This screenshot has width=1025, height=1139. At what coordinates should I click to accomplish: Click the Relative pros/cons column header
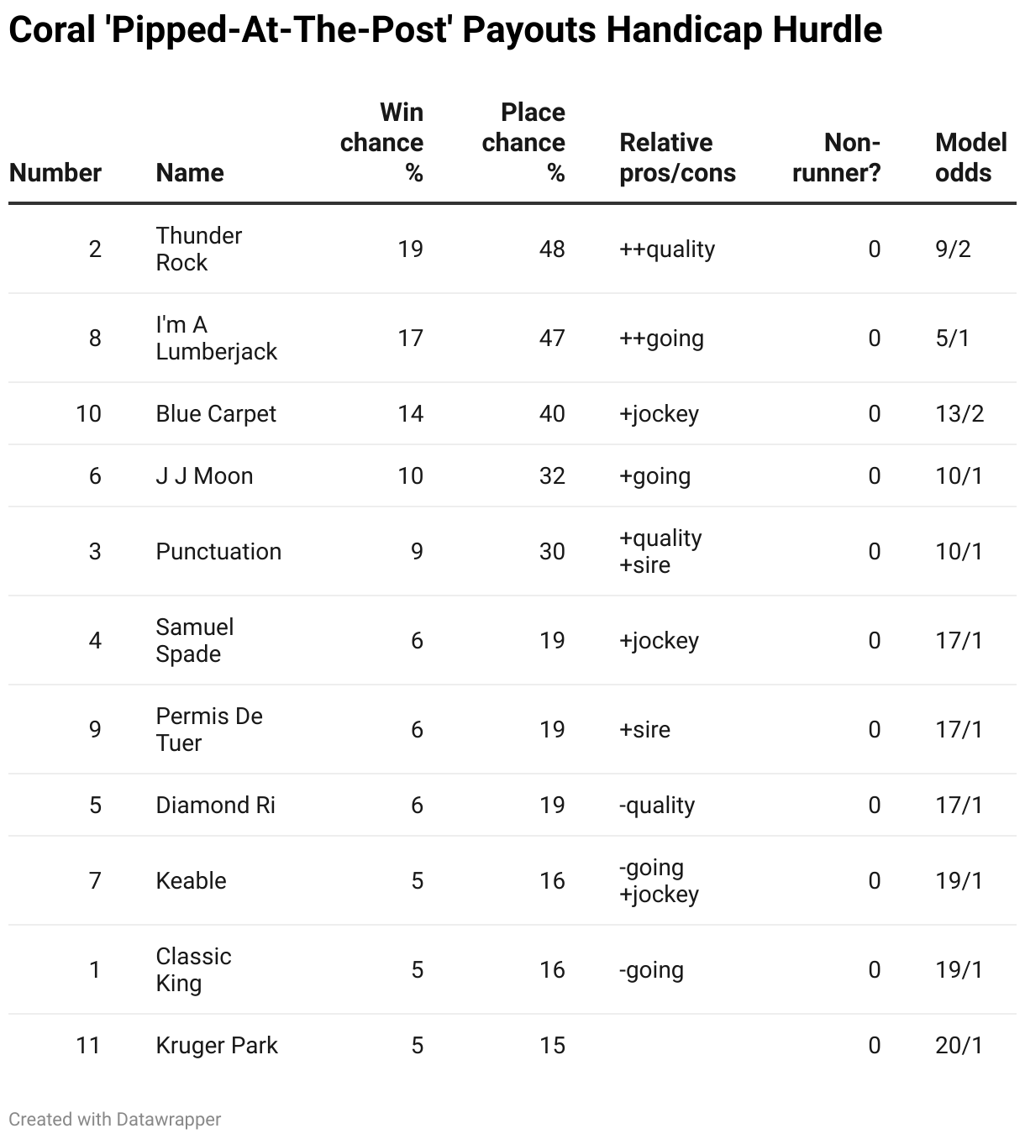pyautogui.click(x=677, y=157)
